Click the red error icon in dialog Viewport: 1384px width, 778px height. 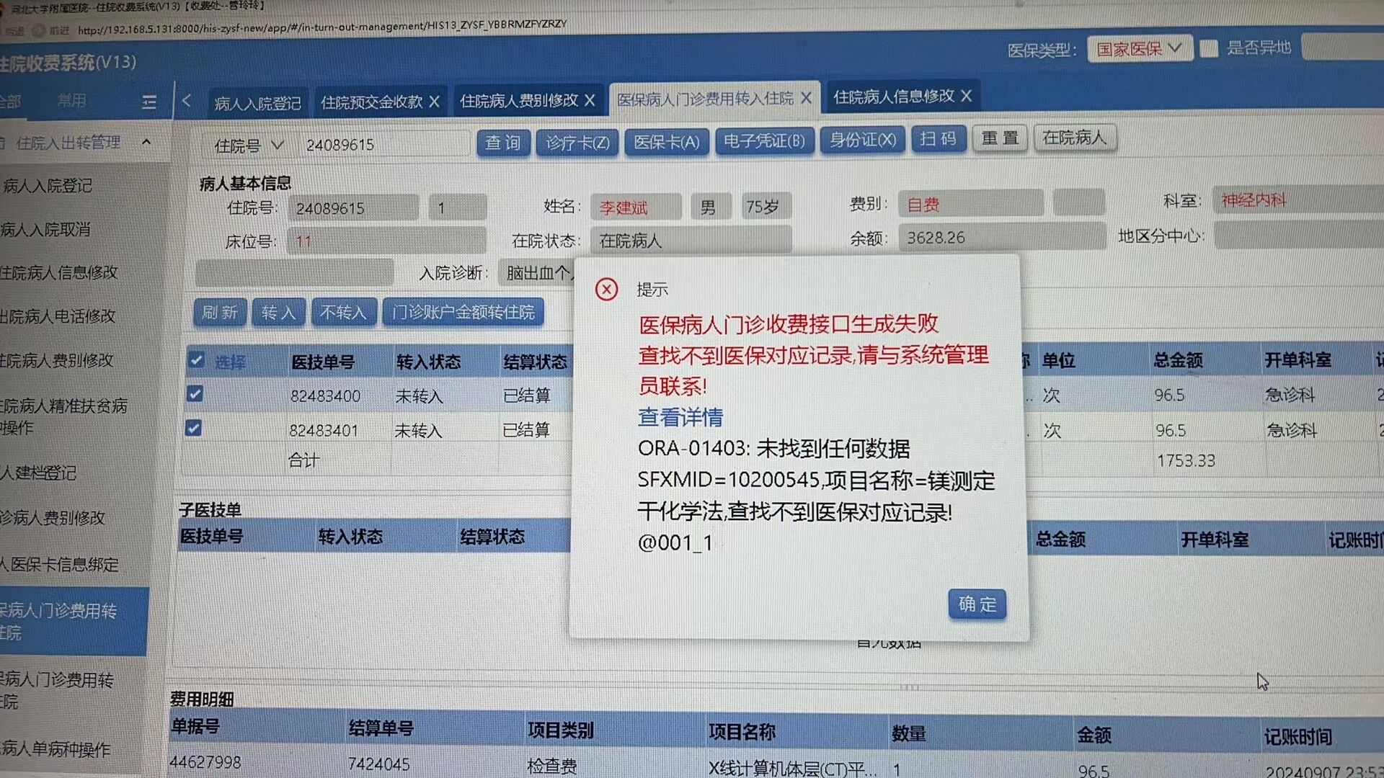click(x=606, y=290)
